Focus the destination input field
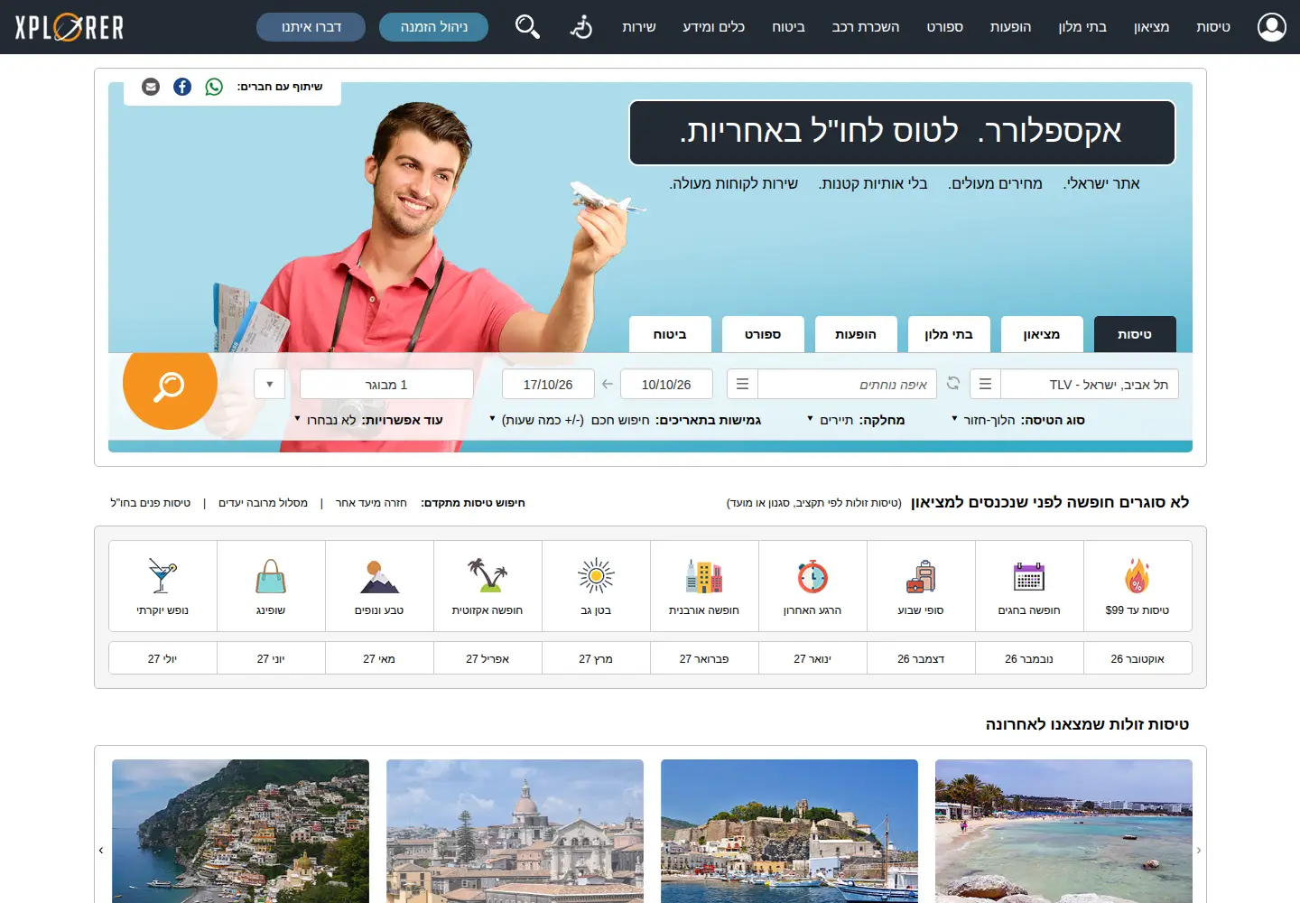This screenshot has height=903, width=1300. (847, 384)
